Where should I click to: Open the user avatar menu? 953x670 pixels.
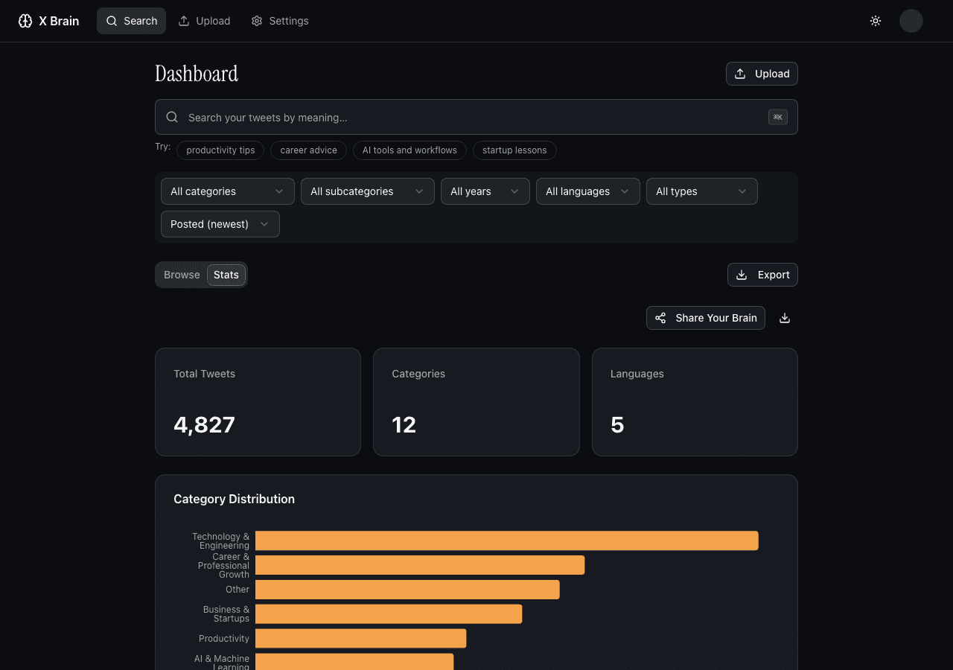(911, 21)
